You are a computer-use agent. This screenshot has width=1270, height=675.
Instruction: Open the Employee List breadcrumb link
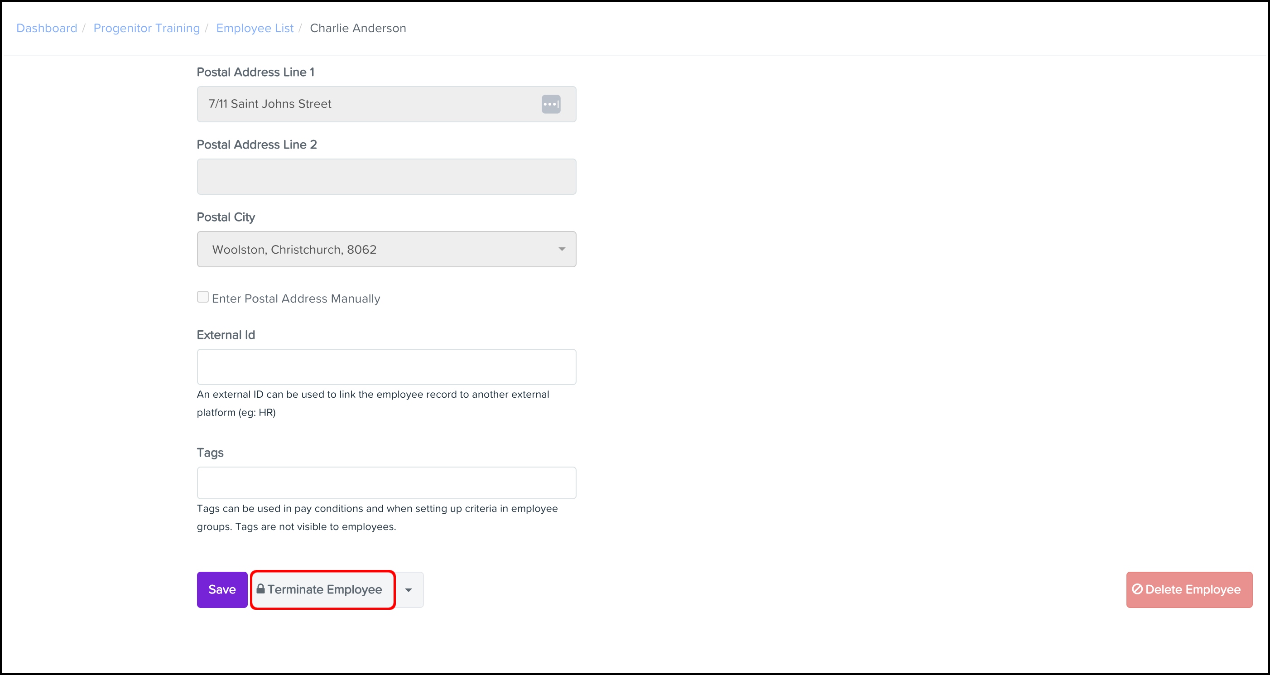coord(255,28)
